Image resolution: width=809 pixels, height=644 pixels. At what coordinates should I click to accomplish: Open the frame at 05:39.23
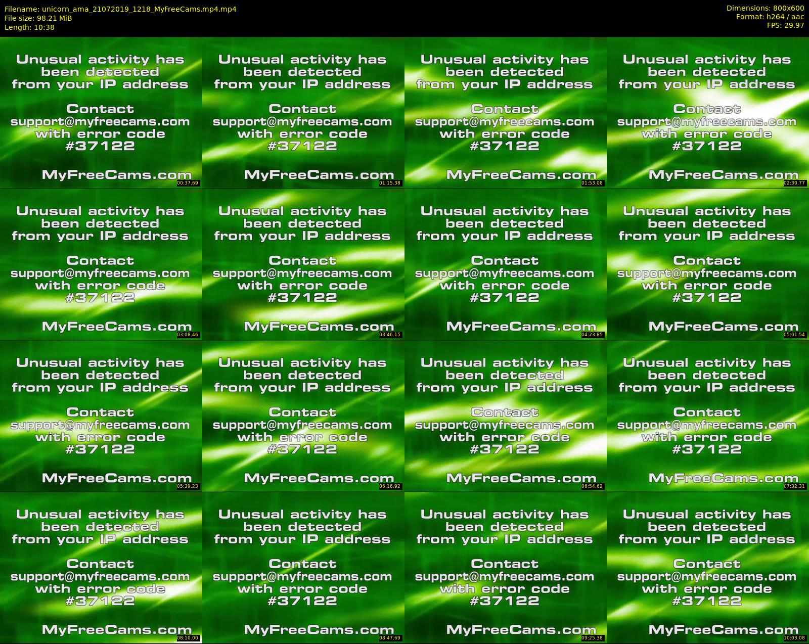pos(101,416)
